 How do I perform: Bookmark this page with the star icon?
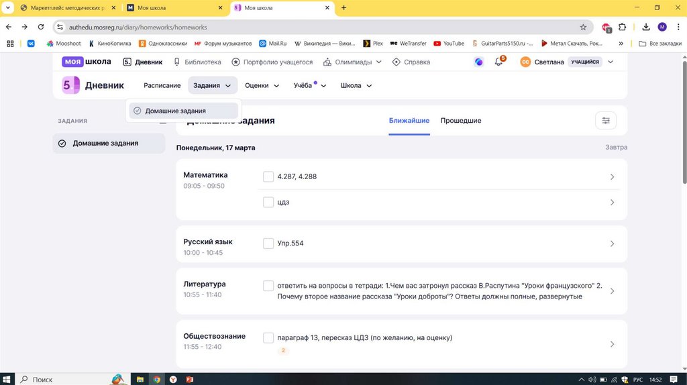click(583, 27)
